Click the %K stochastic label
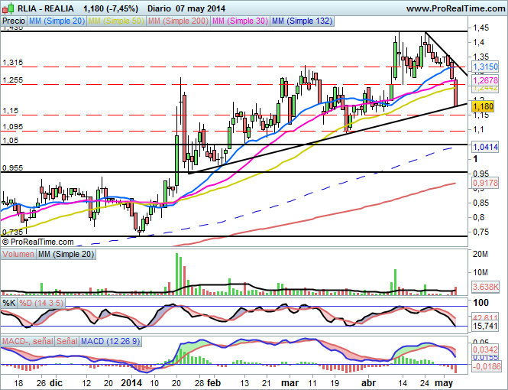Viewport: 508px width, 390px height. pos(9,302)
